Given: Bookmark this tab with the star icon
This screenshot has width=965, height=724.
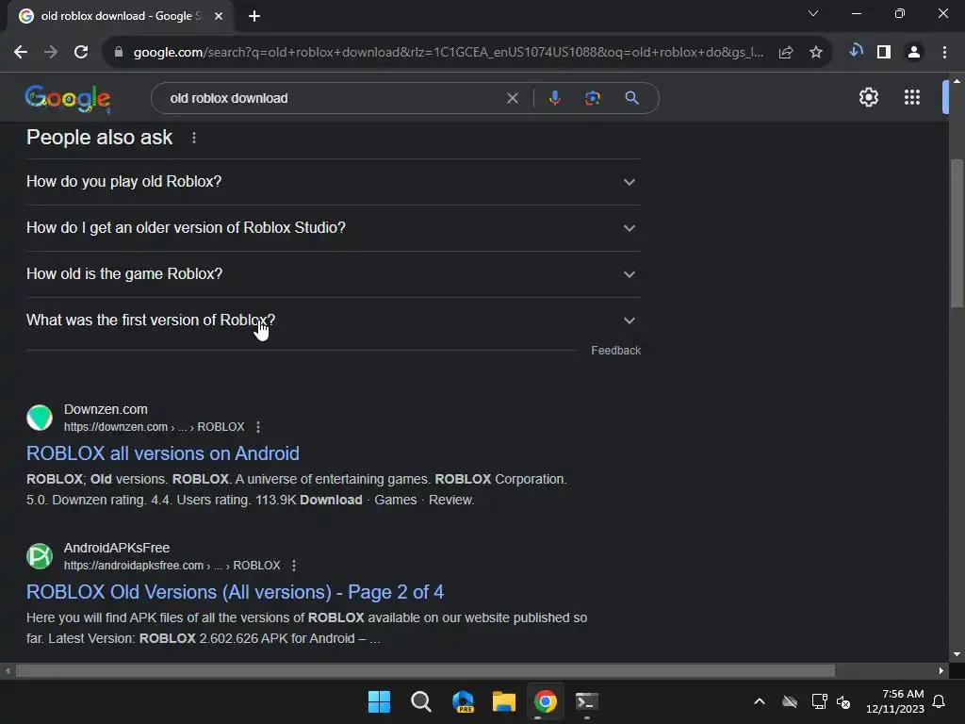Looking at the screenshot, I should 816,53.
